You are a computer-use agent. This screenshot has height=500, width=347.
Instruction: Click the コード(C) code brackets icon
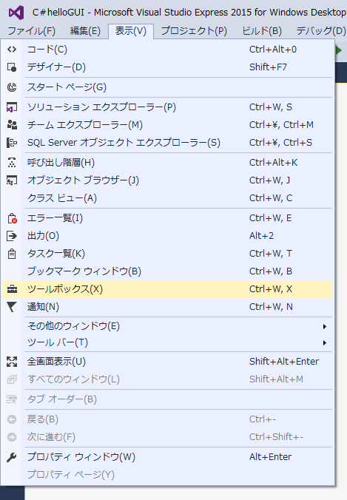pos(12,49)
